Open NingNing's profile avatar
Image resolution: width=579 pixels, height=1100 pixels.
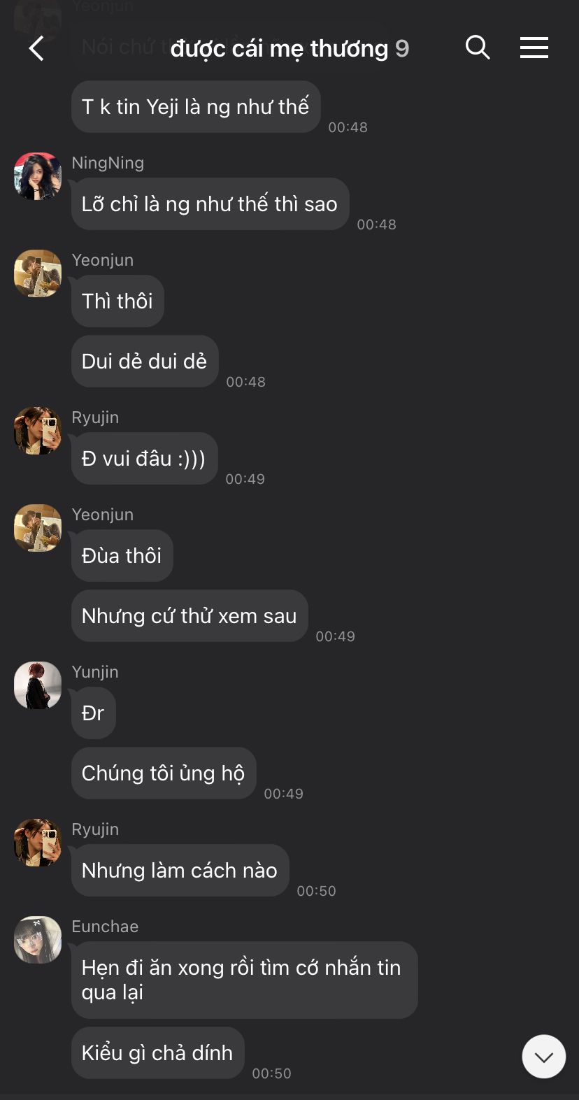tap(38, 176)
